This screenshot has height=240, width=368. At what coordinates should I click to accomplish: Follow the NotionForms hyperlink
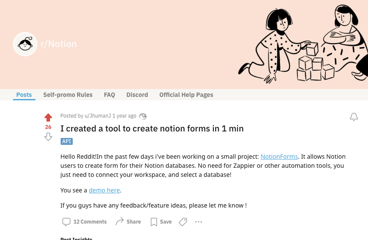pos(279,157)
